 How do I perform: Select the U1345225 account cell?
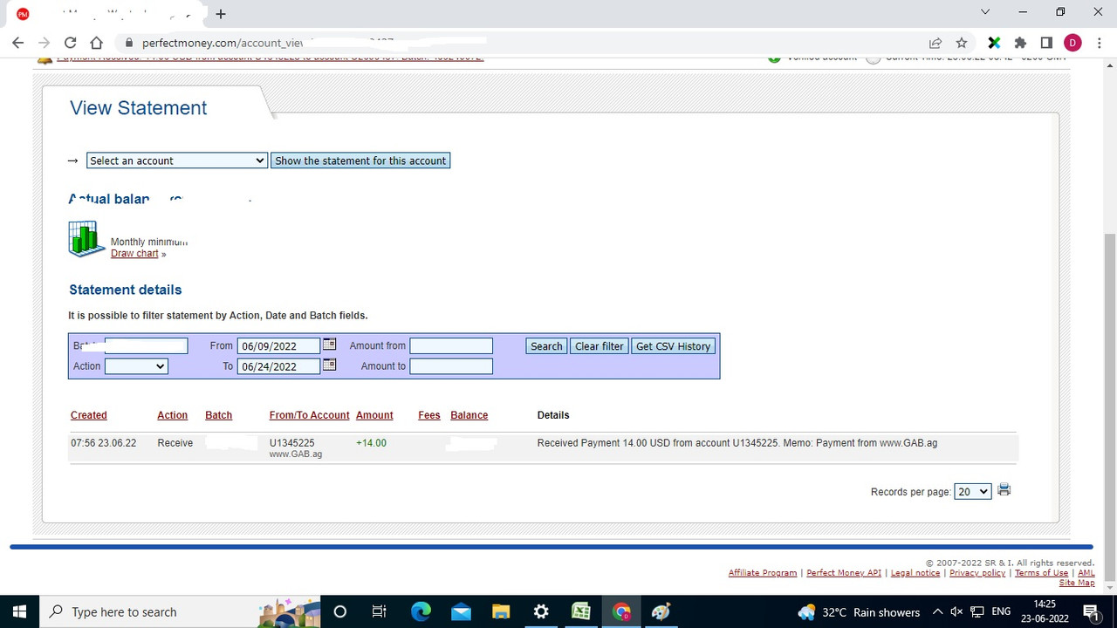(x=292, y=443)
